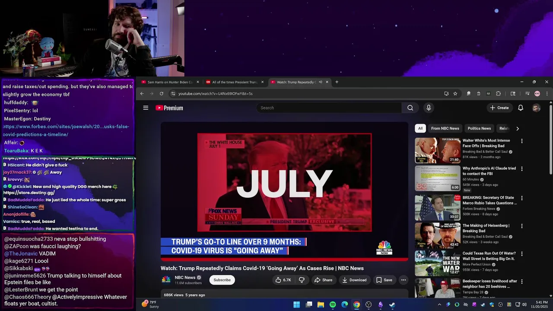Screen dimensions: 553x311
Task: Switch to All of the times President Trump tab
Action: pos(235,82)
